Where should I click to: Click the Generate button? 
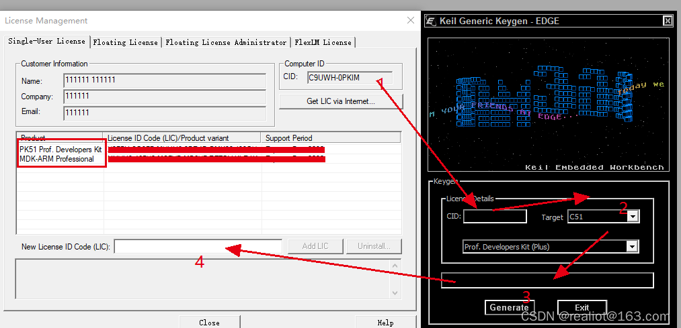point(510,307)
